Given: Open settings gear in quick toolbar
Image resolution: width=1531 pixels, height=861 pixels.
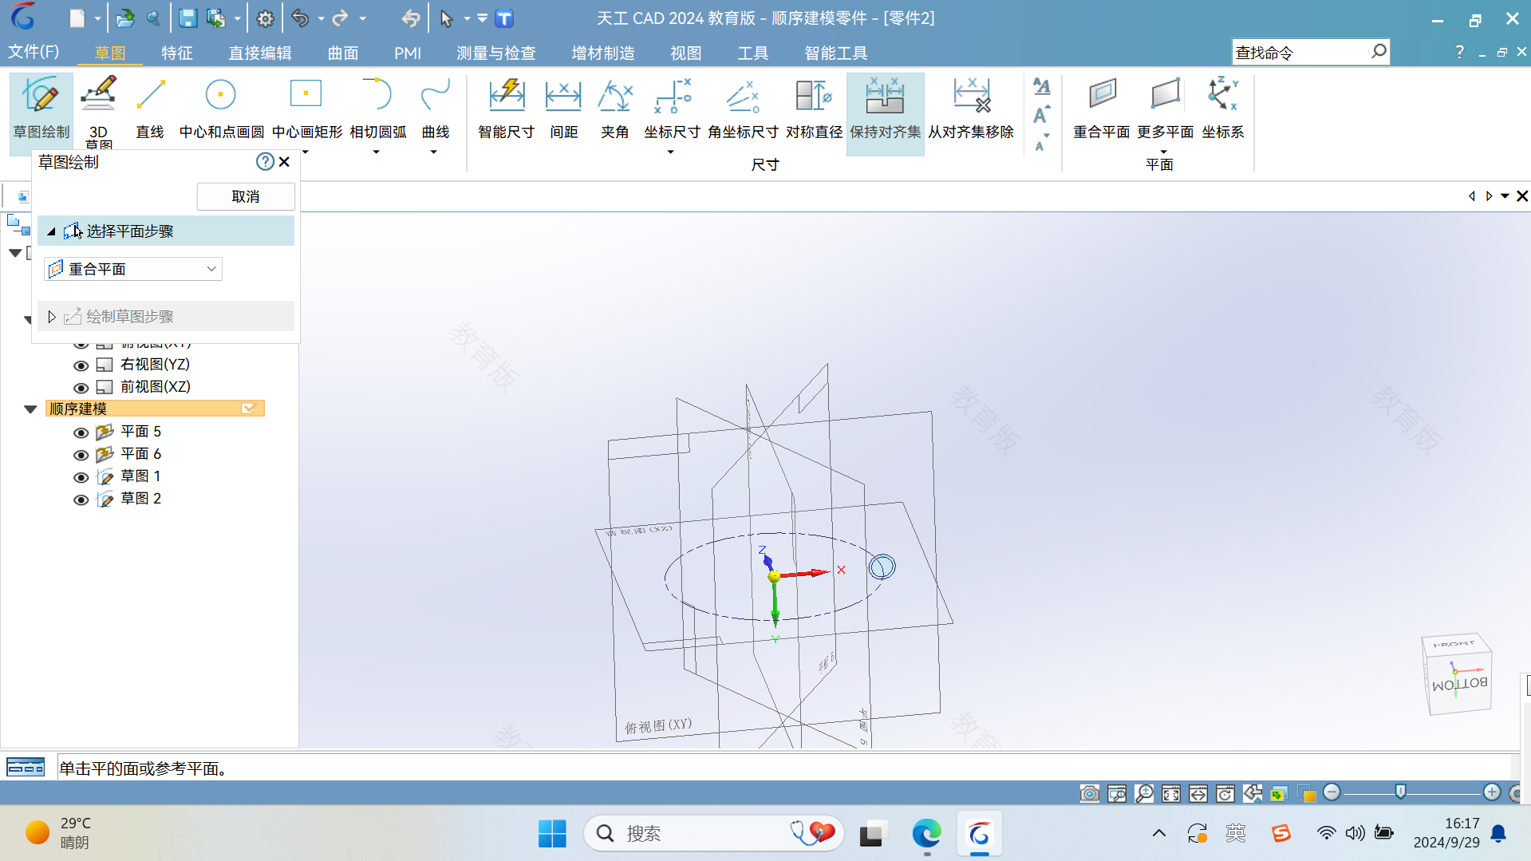Looking at the screenshot, I should (265, 18).
